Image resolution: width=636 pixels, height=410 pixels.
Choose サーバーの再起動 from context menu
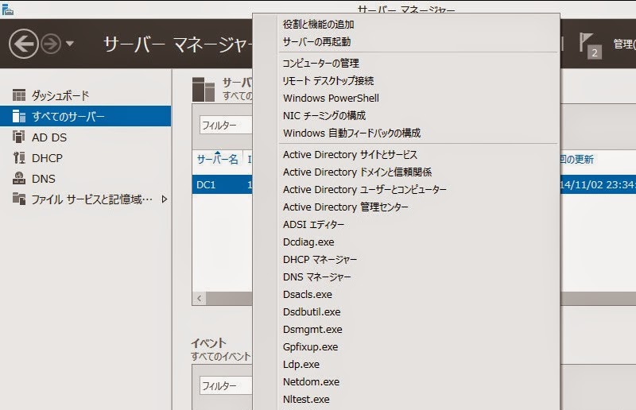[316, 42]
